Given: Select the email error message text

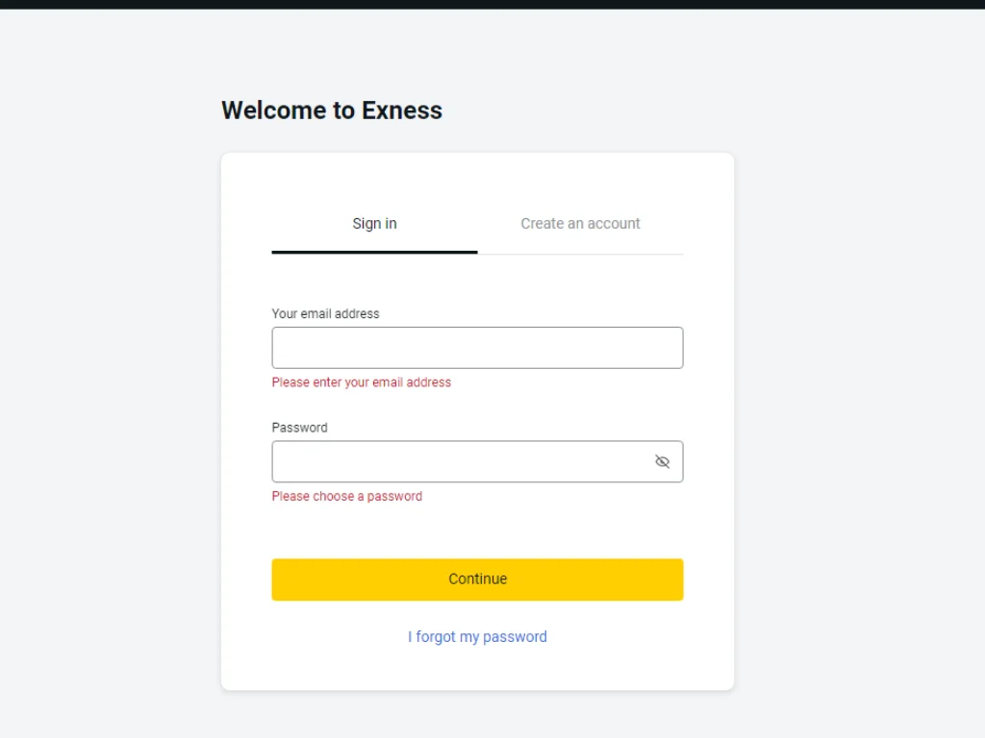Looking at the screenshot, I should point(361,381).
